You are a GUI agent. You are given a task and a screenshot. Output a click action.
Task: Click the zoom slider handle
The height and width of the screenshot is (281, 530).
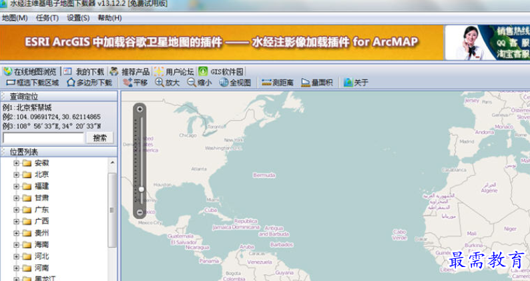[x=142, y=189]
